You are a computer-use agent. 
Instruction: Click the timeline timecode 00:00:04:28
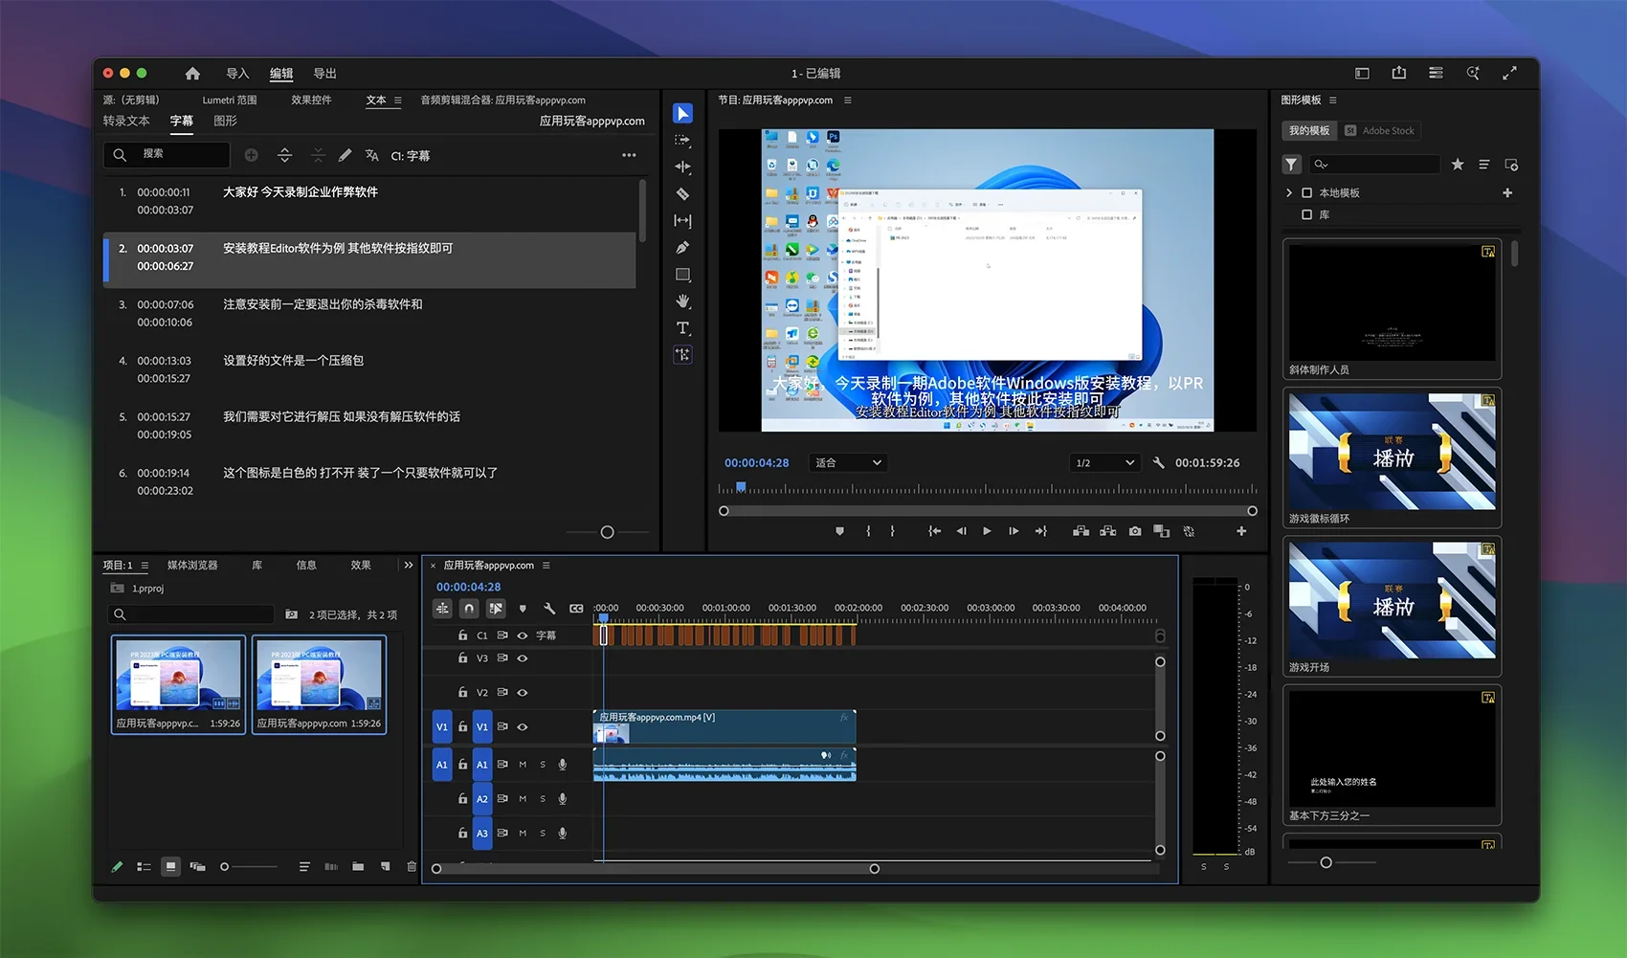click(469, 588)
